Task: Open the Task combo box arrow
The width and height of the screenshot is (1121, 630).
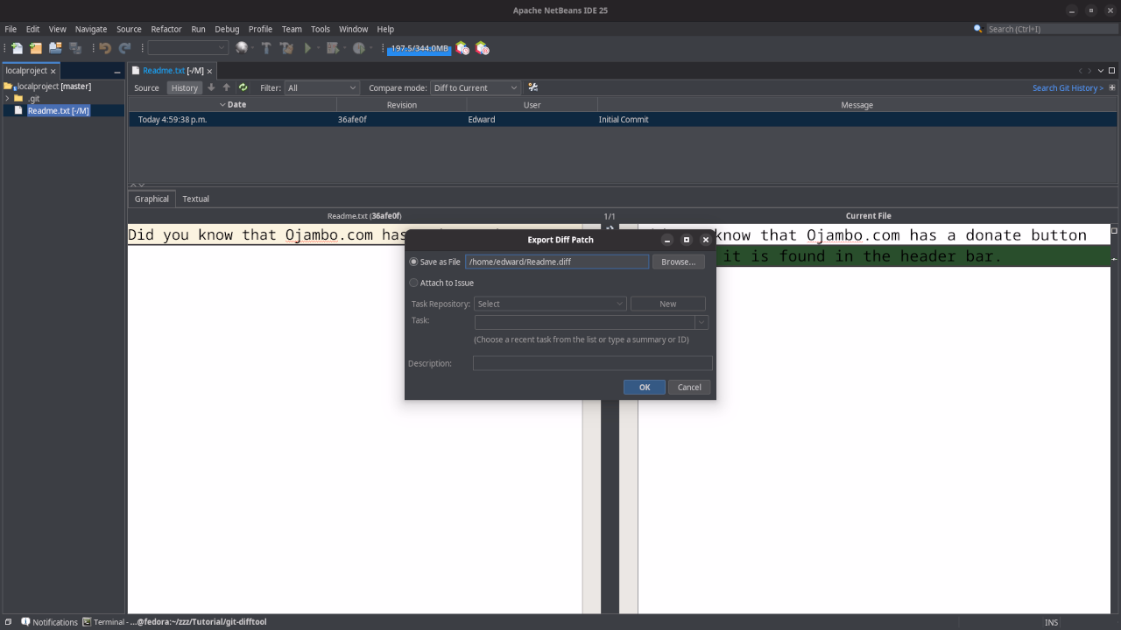Action: click(702, 322)
